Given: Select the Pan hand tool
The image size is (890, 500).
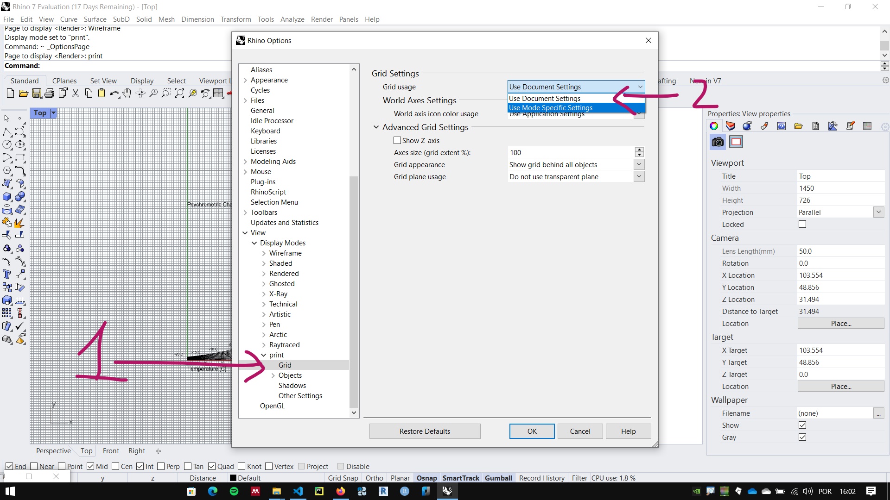Looking at the screenshot, I should pos(127,94).
